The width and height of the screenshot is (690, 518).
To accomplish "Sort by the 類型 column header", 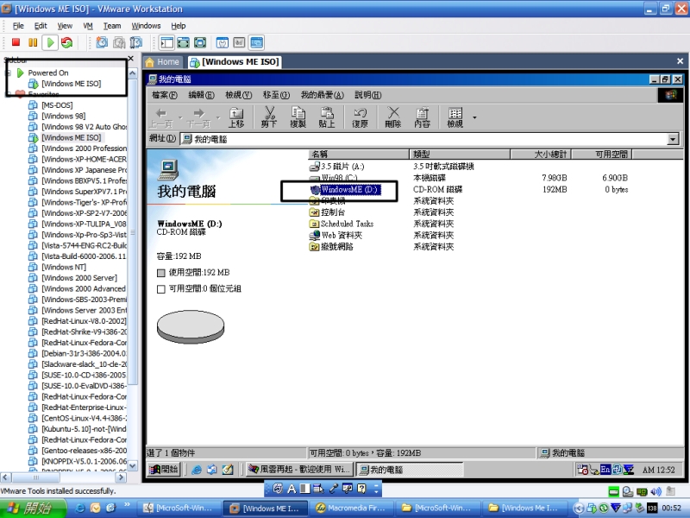I will tap(460, 155).
